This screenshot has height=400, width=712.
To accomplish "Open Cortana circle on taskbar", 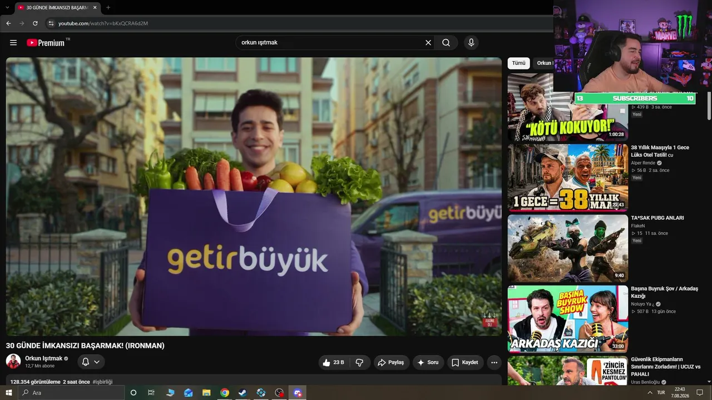I will tap(133, 393).
